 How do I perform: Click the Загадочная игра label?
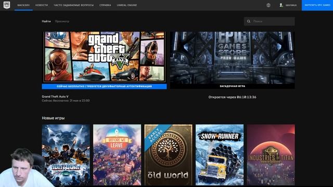click(233, 86)
